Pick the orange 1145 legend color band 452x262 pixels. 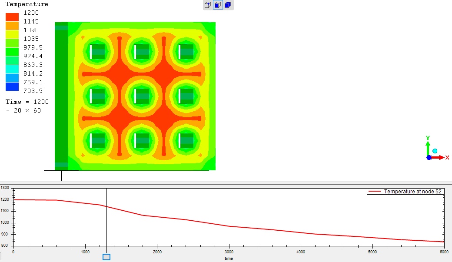pyautogui.click(x=12, y=26)
